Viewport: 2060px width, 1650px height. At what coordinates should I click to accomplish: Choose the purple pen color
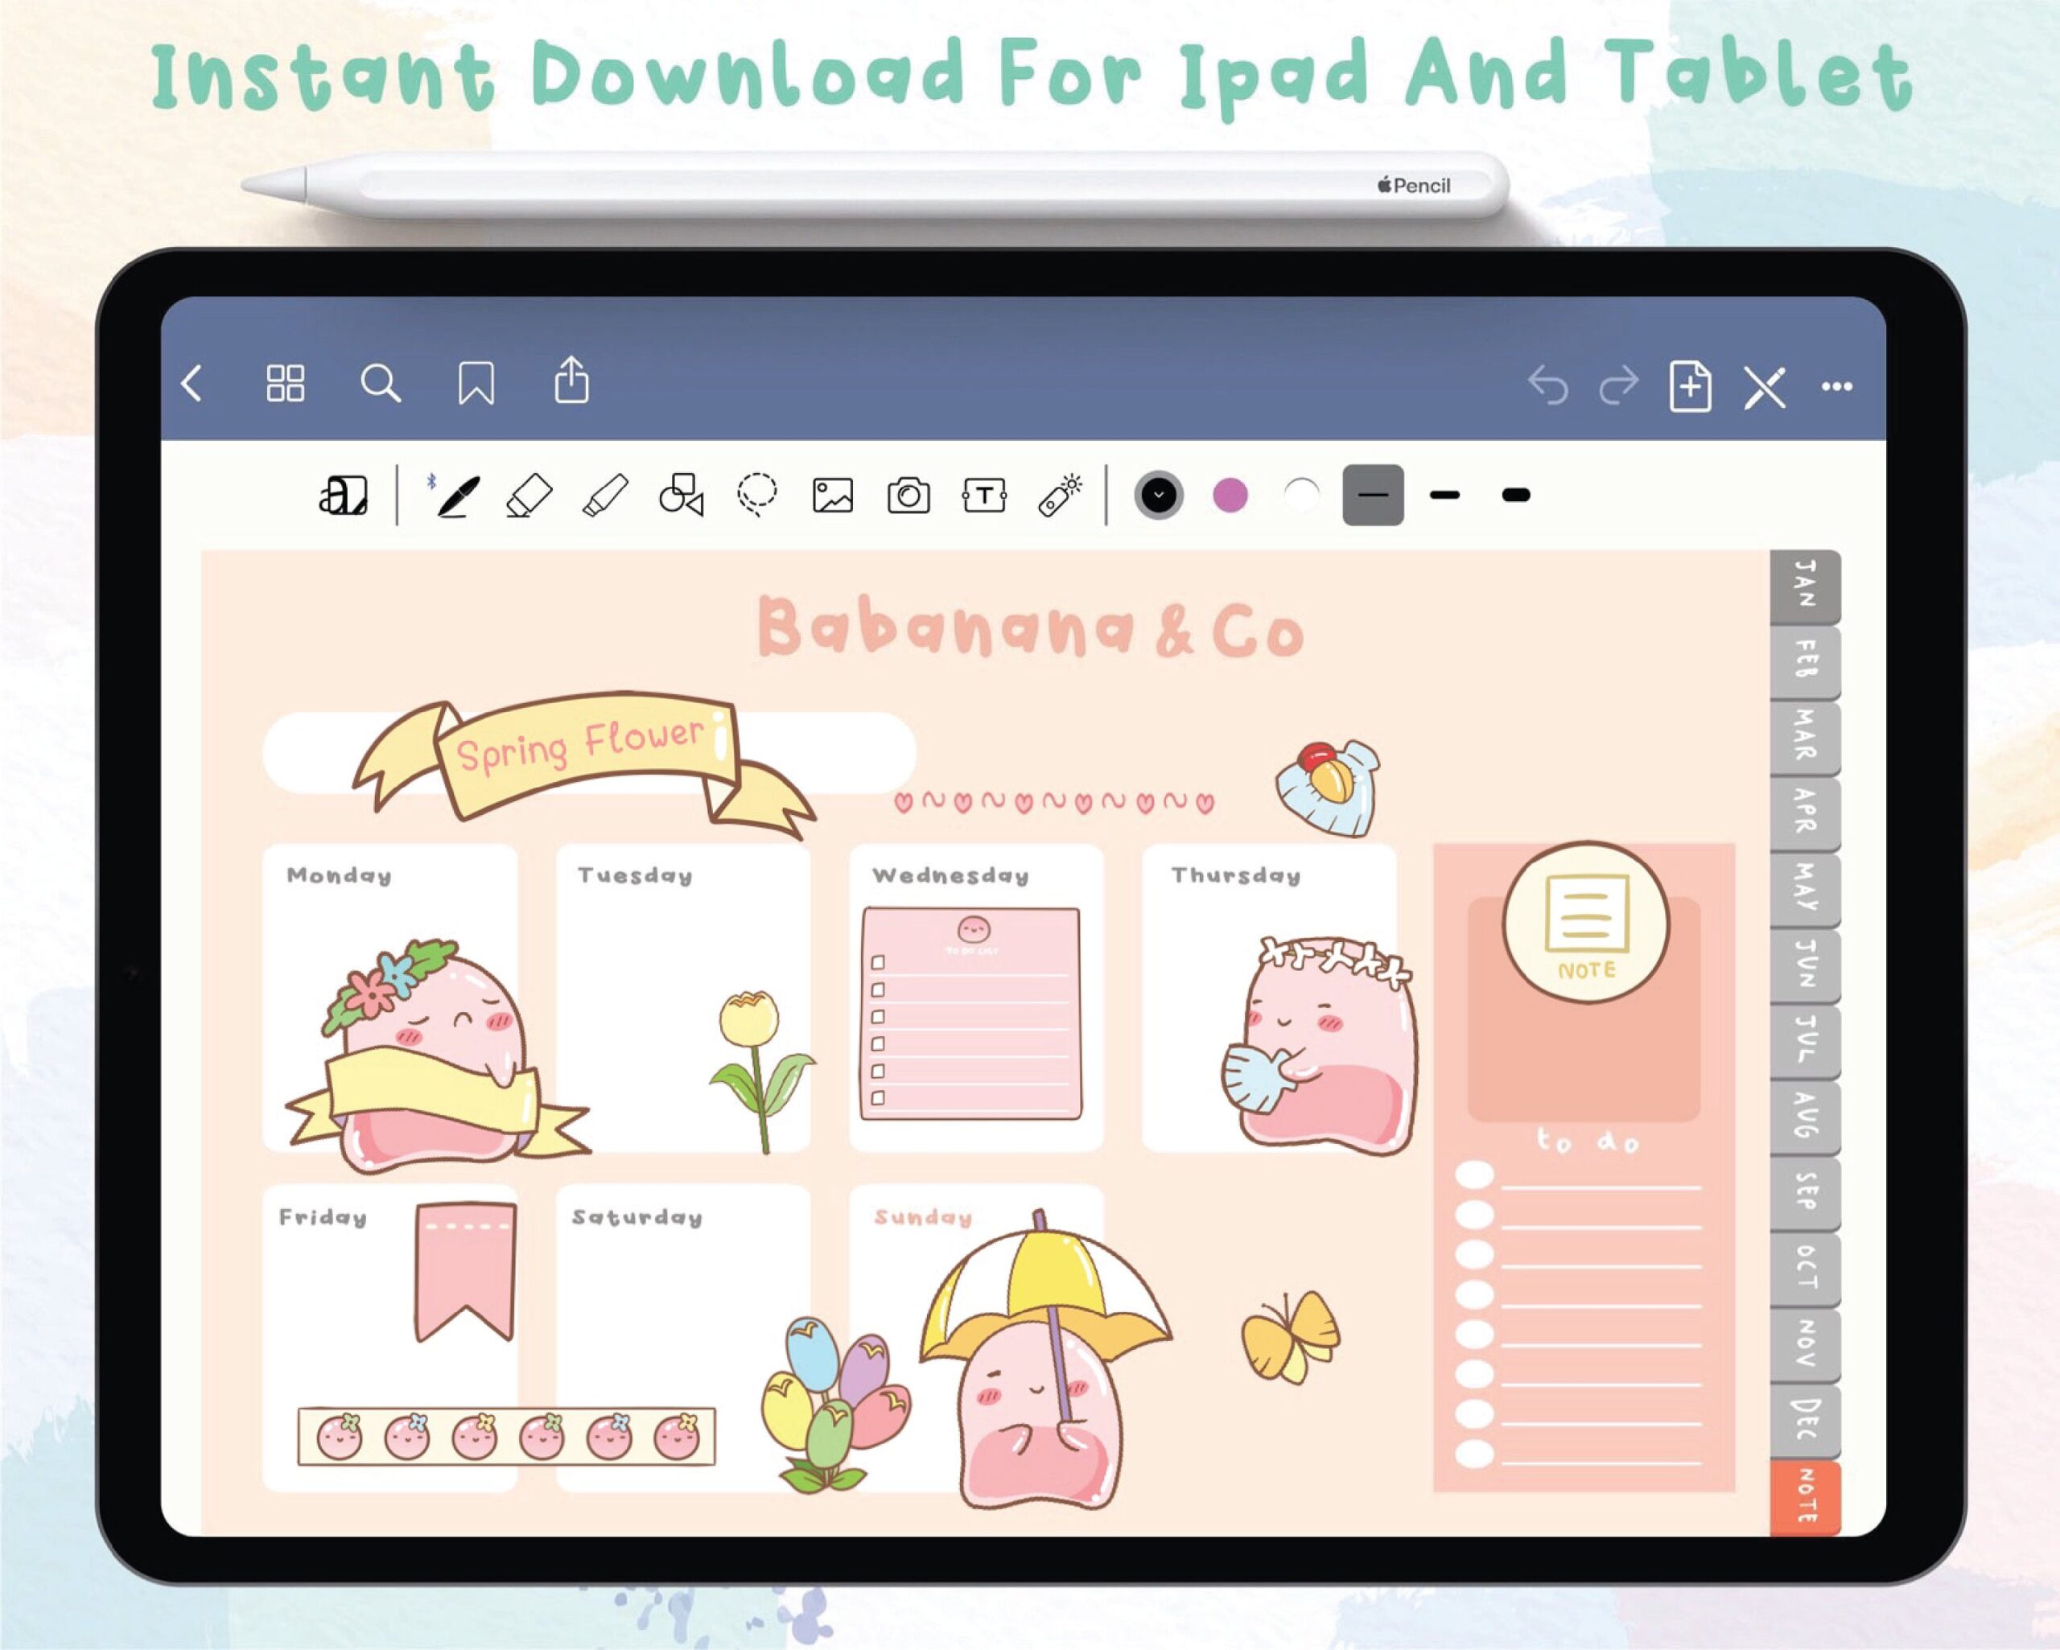tap(1230, 495)
